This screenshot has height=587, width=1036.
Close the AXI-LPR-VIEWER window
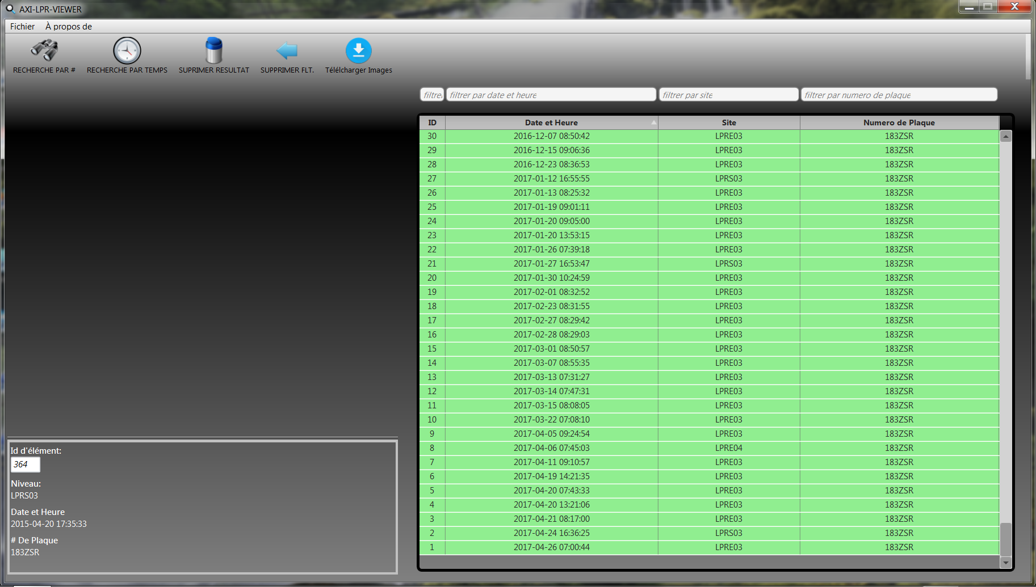tap(1014, 6)
